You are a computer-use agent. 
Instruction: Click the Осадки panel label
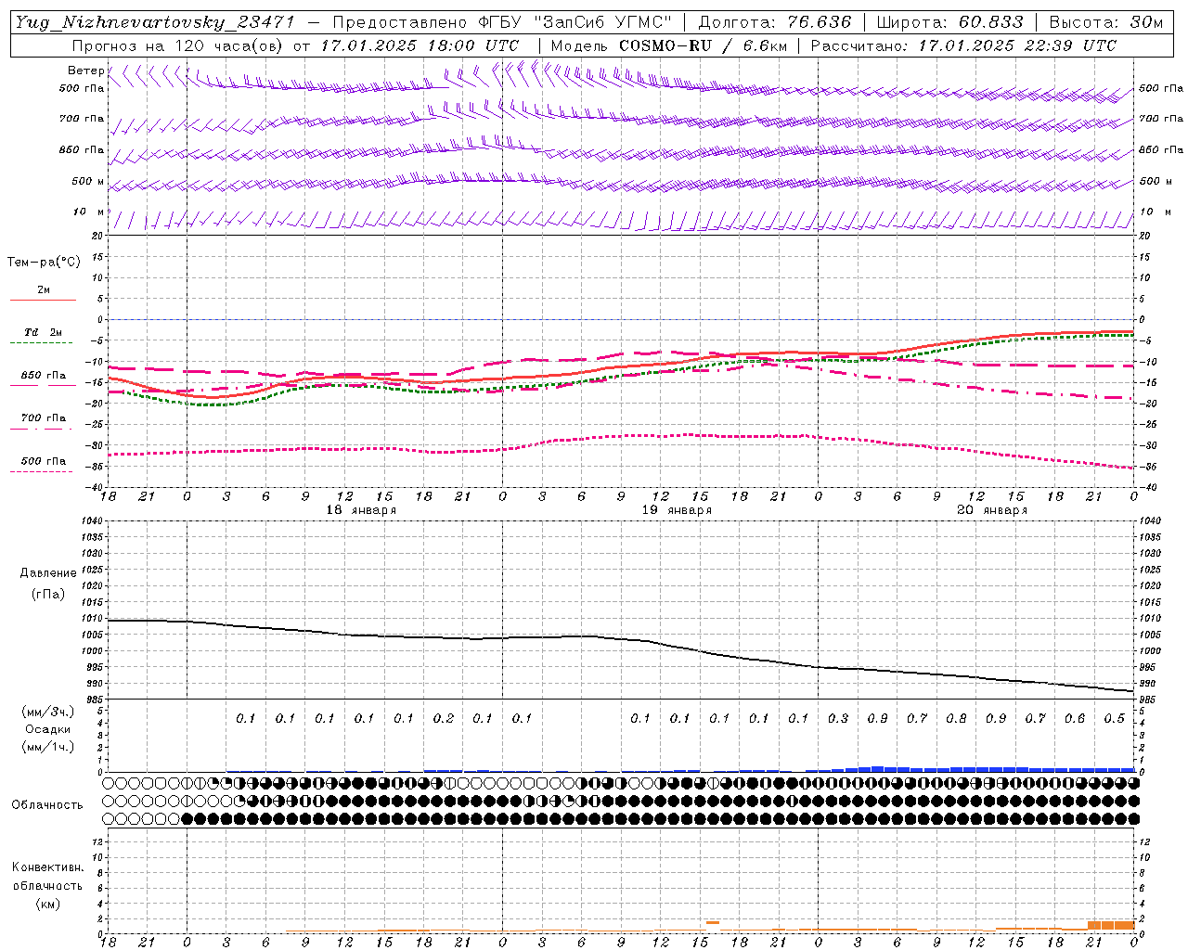pos(48,729)
